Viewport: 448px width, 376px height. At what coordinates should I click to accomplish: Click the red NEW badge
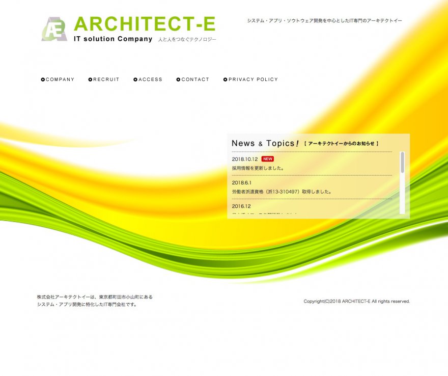point(268,159)
